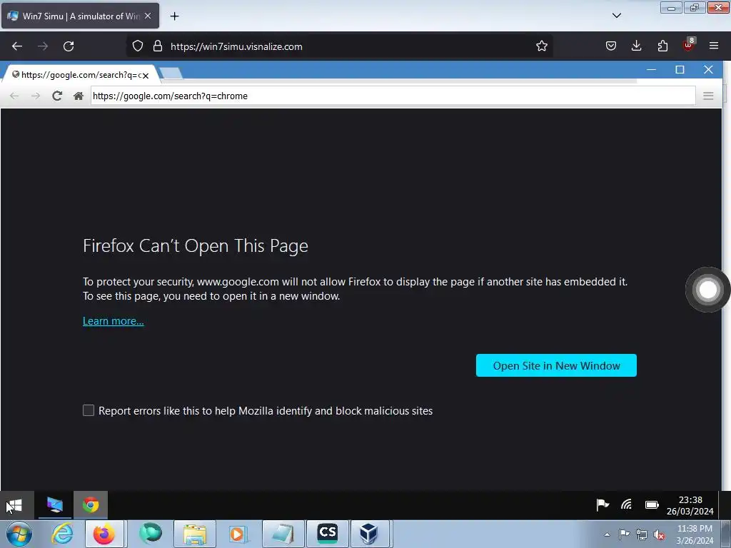The height and width of the screenshot is (548, 731).
Task: Select the Win7 Simu Firefox tab
Action: 80,16
